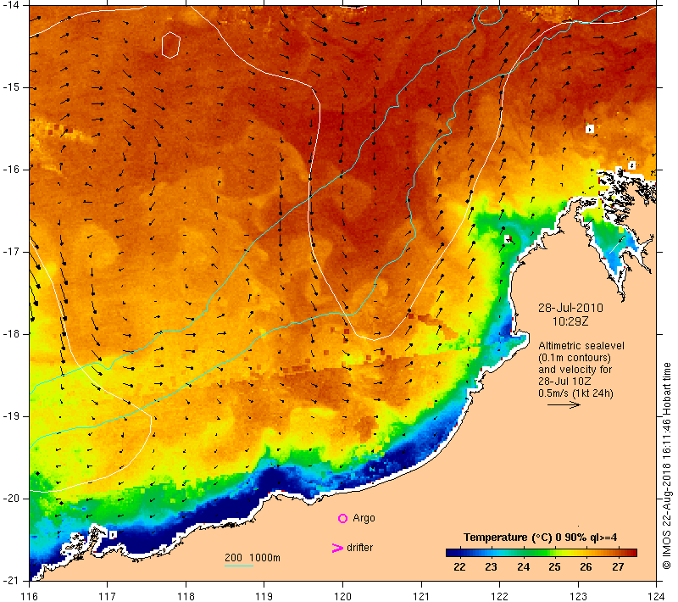Click the "0.5m/s (1kt 24h)" scale text

(575, 393)
